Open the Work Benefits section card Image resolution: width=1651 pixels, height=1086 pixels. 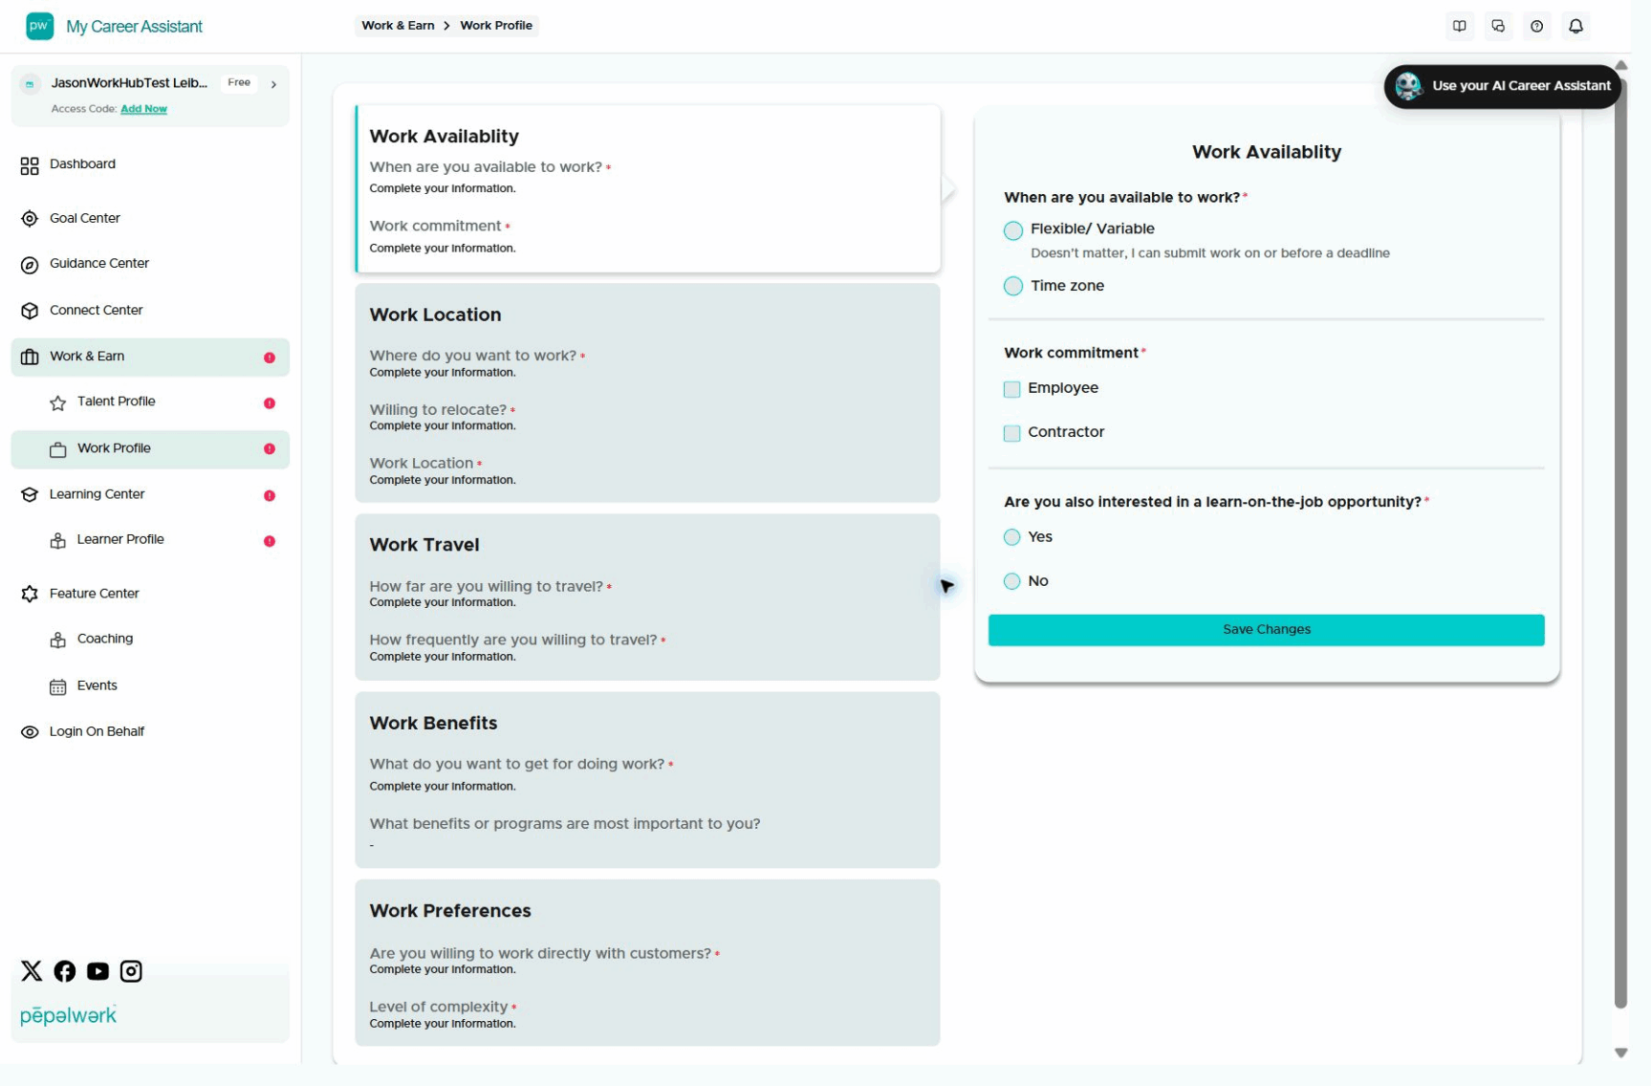coord(647,780)
